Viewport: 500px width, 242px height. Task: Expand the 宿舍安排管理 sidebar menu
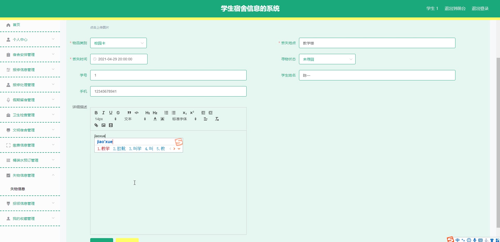point(30,55)
